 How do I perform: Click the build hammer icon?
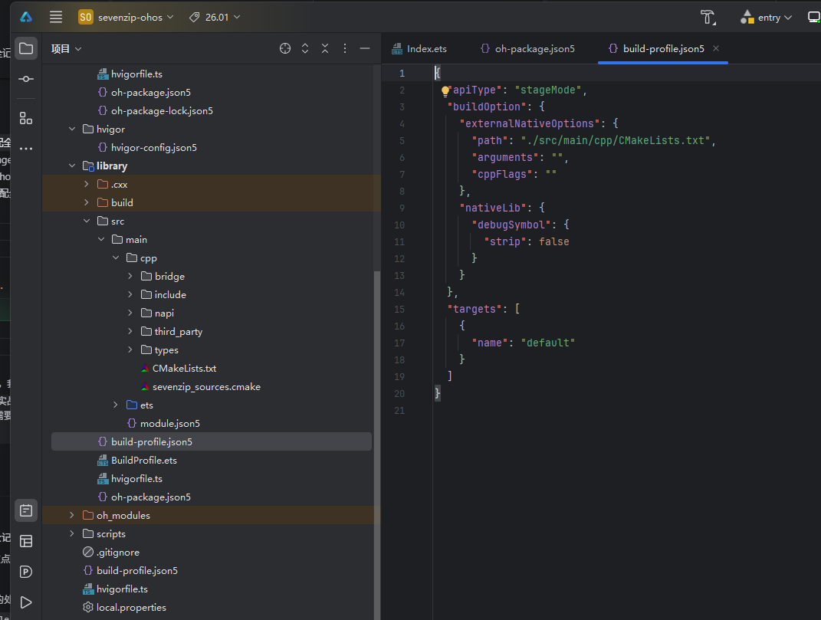pos(708,18)
